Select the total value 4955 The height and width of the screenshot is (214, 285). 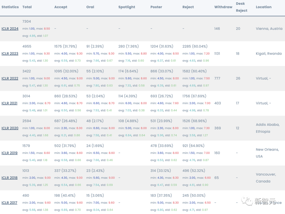(27, 46)
